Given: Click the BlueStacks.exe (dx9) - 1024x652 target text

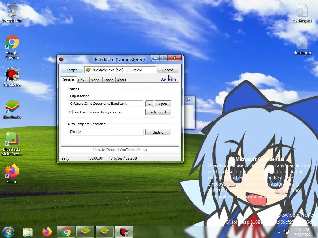Looking at the screenshot, I should click(117, 70).
